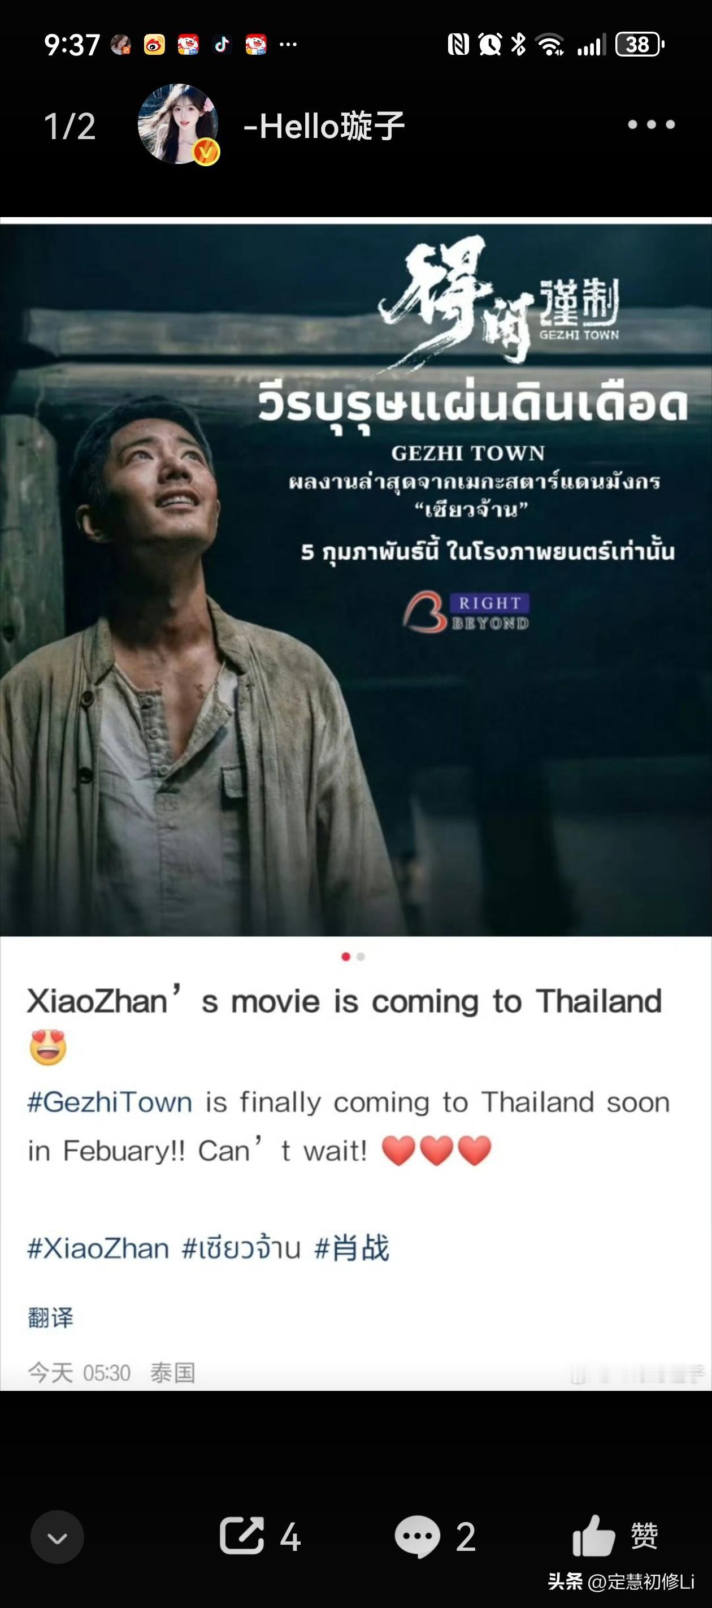
Task: Expand the status bar overflow dots
Action: point(288,44)
